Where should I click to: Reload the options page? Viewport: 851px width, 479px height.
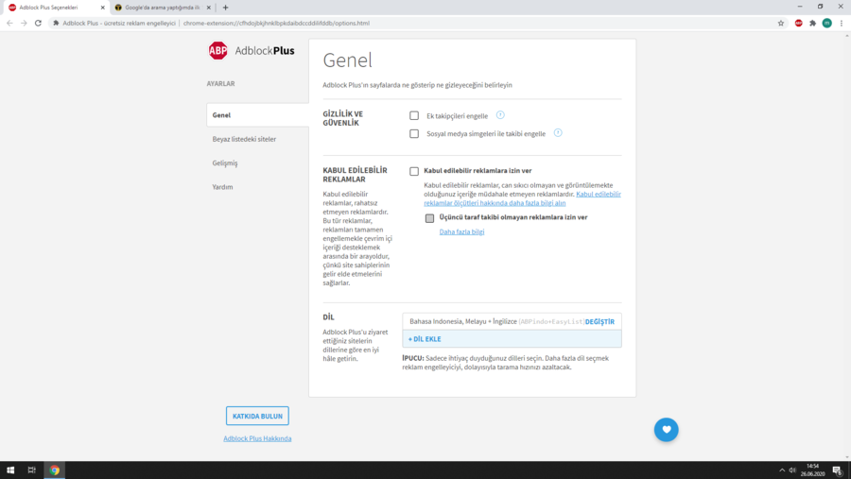click(x=38, y=24)
